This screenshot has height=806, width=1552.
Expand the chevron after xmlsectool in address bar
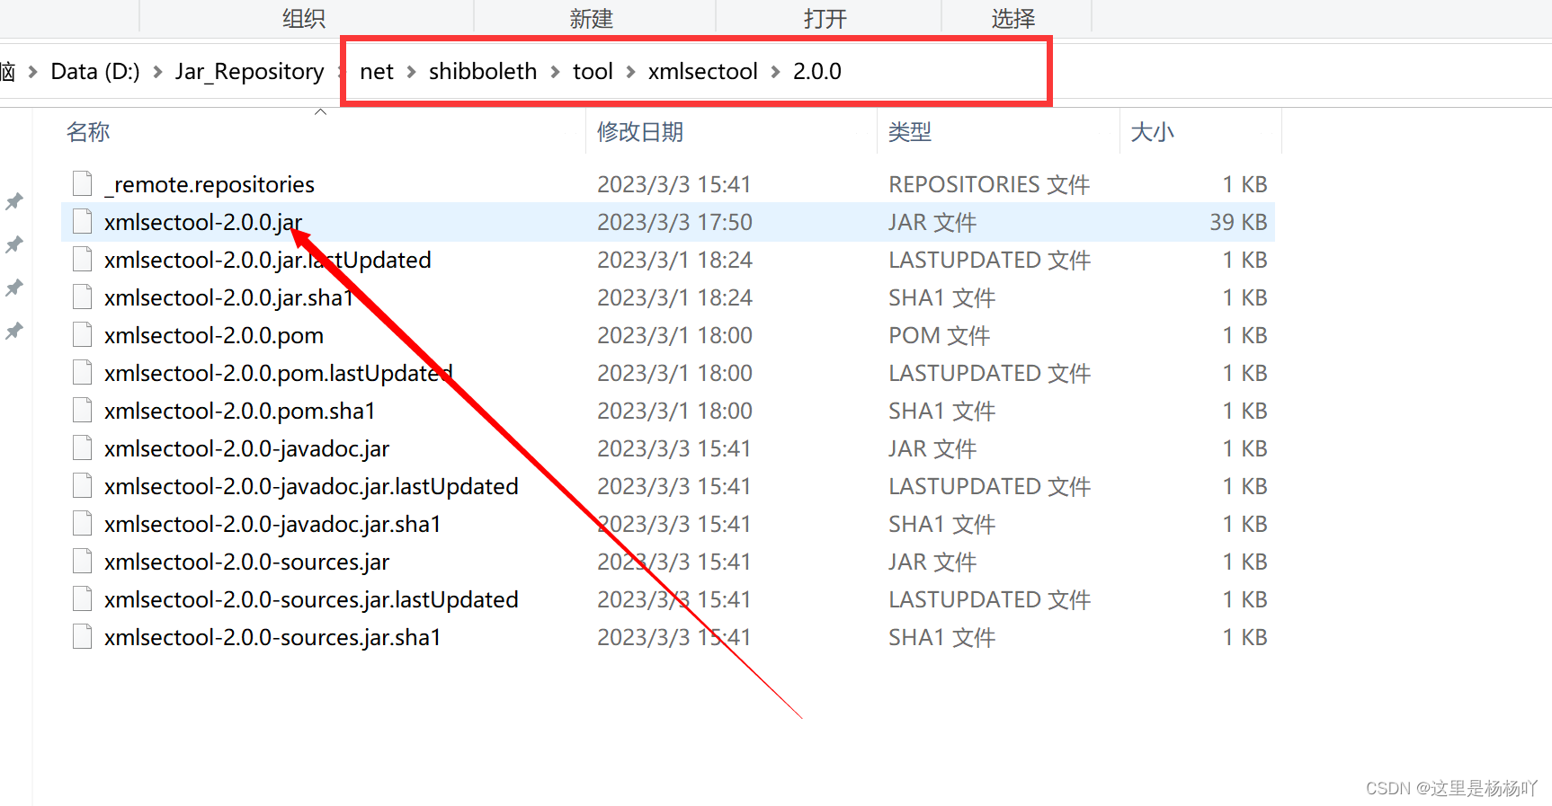tap(775, 72)
